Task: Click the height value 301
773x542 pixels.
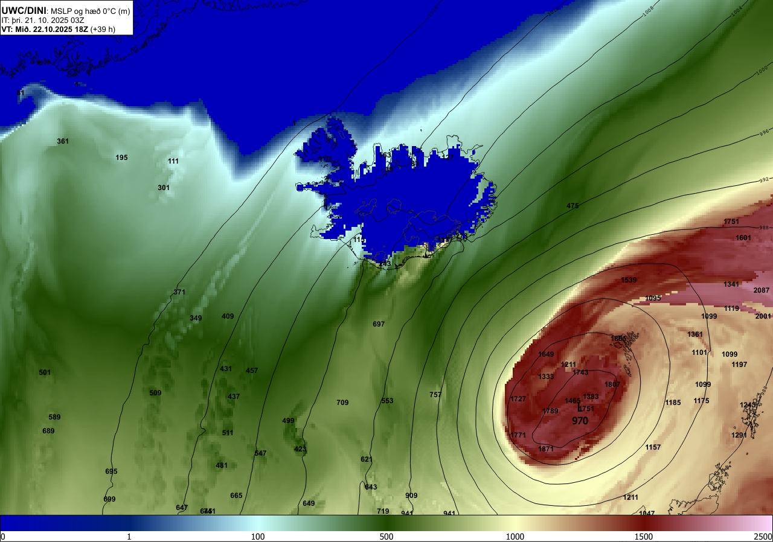Action: (x=164, y=188)
